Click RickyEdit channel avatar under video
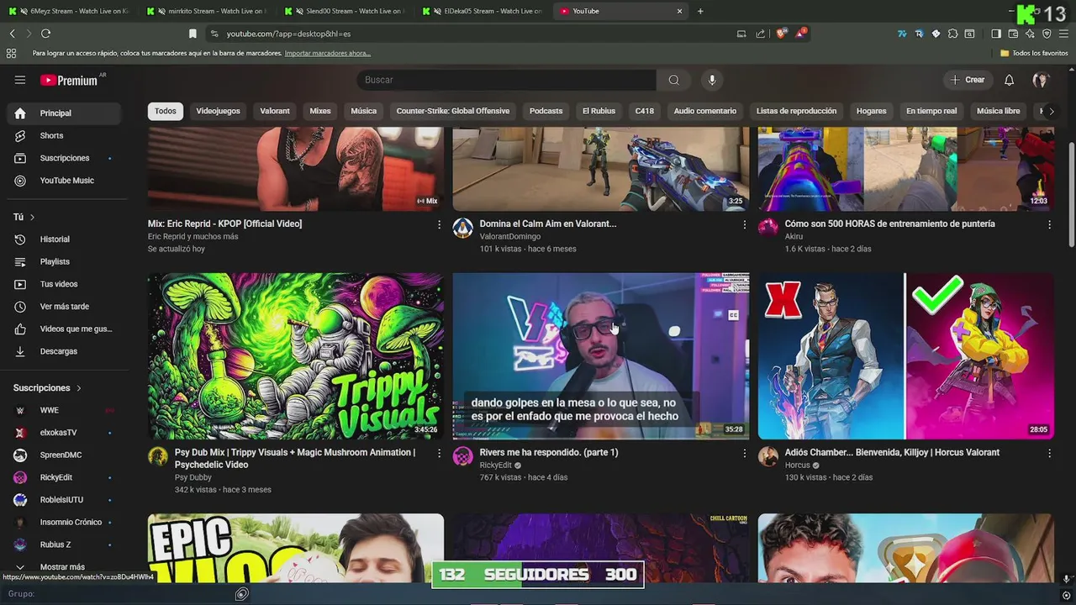The height and width of the screenshot is (605, 1076). (463, 456)
